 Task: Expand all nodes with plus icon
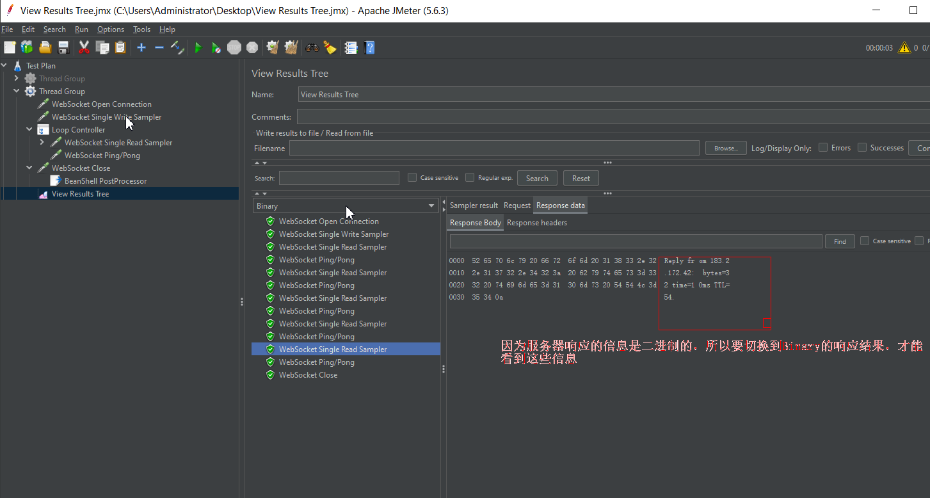(141, 47)
